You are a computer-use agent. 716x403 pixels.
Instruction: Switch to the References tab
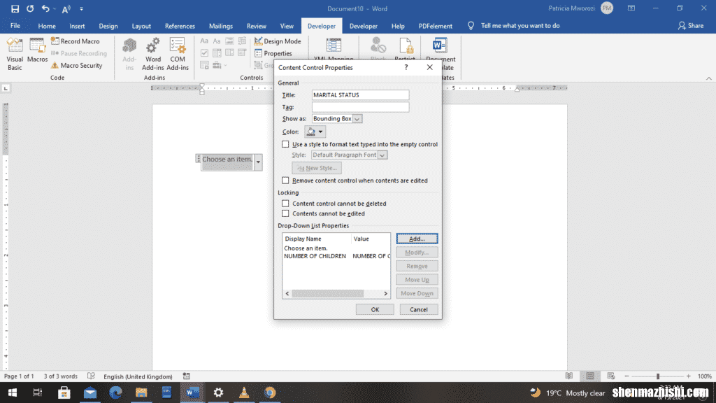[x=180, y=26]
